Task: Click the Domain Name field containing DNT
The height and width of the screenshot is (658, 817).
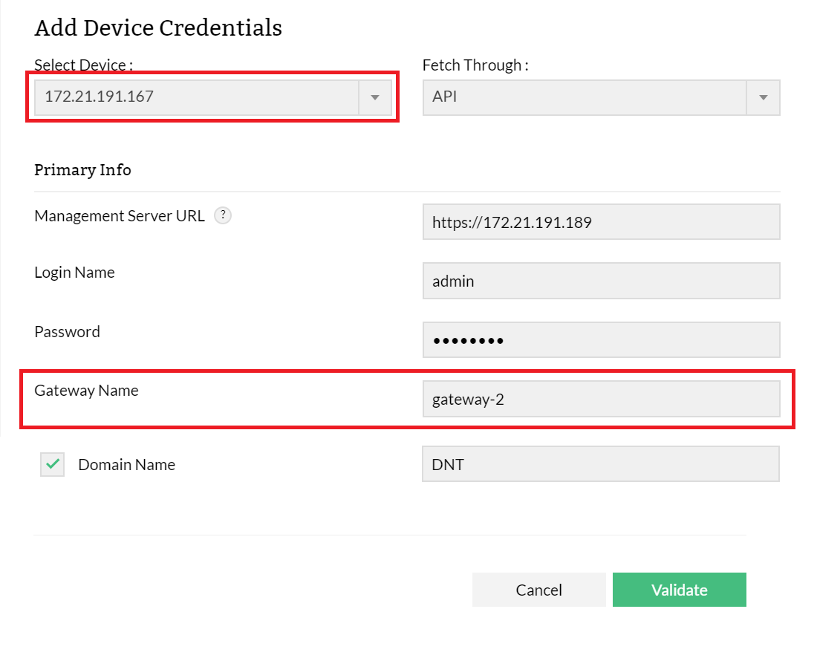Action: coord(600,464)
